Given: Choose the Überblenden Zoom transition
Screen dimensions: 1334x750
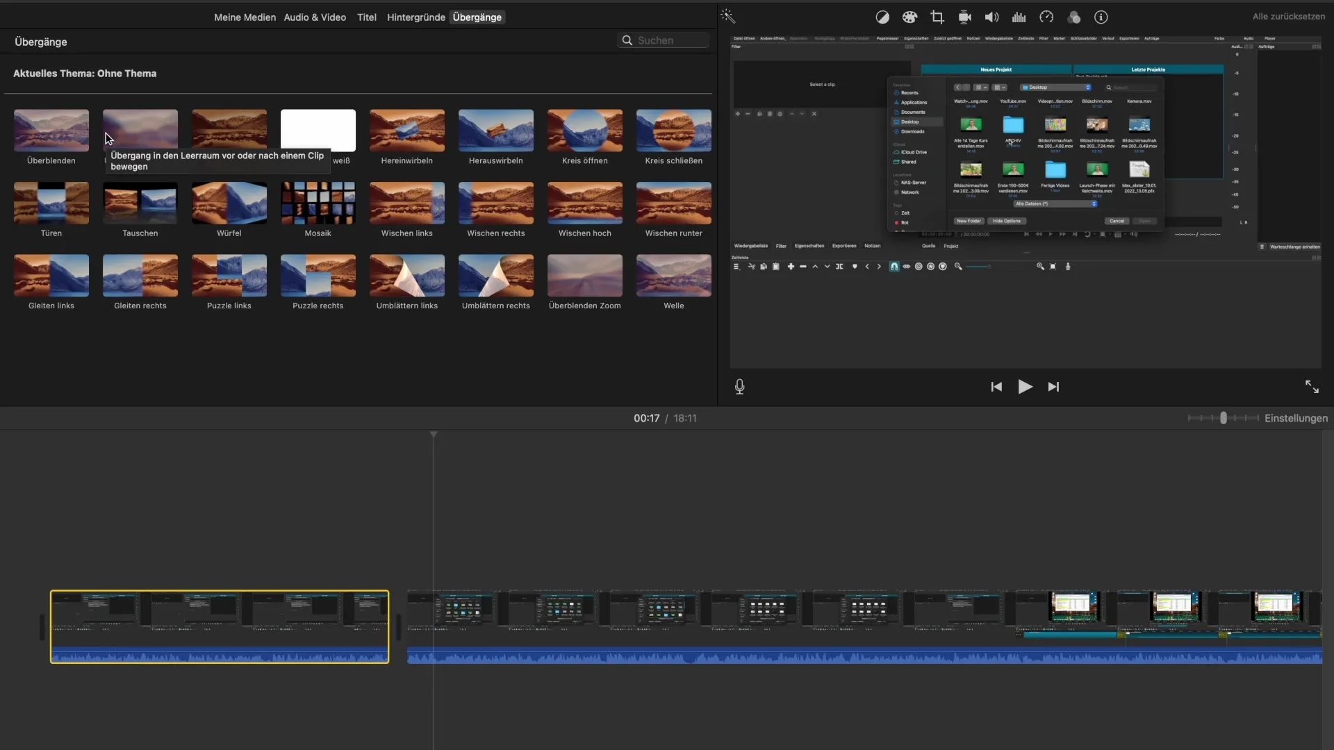Looking at the screenshot, I should coord(585,275).
